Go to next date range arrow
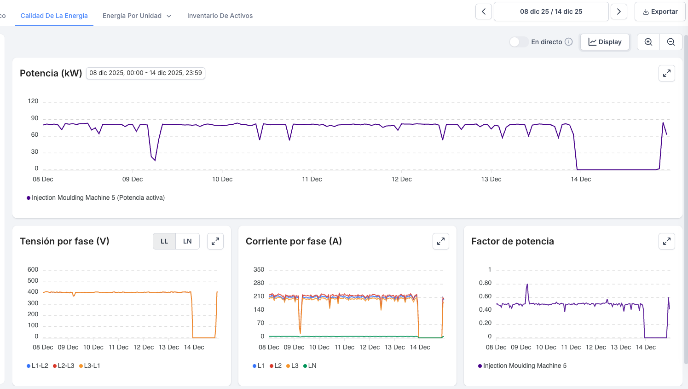Viewport: 688px width, 389px height. click(619, 12)
